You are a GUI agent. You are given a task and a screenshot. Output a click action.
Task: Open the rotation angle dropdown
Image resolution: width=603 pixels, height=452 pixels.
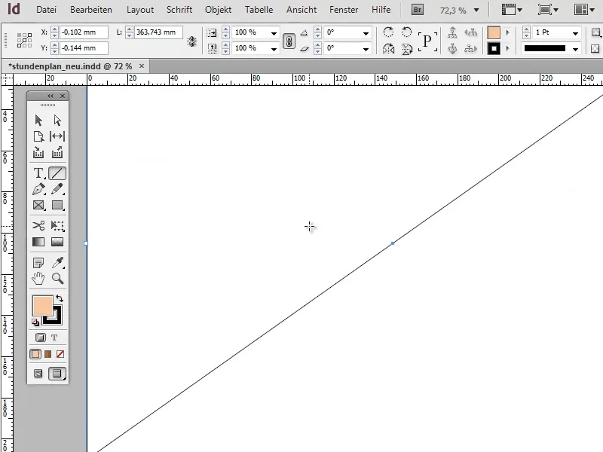367,32
